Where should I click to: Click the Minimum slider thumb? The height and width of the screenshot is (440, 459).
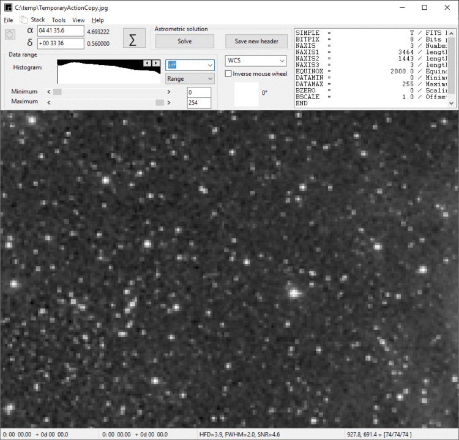coord(57,92)
